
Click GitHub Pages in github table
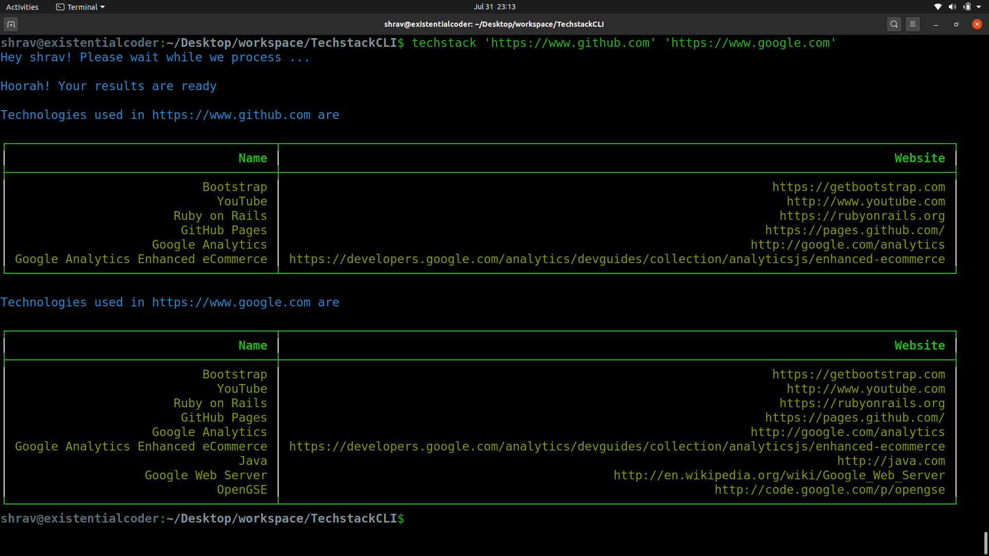224,231
